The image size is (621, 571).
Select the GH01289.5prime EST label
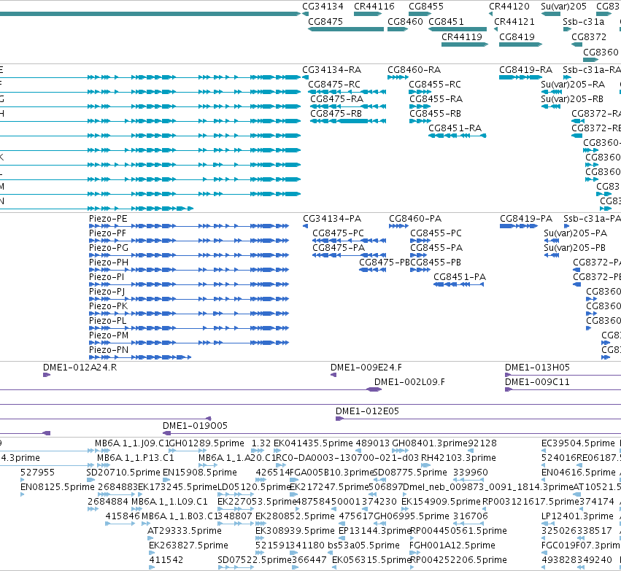(x=207, y=443)
